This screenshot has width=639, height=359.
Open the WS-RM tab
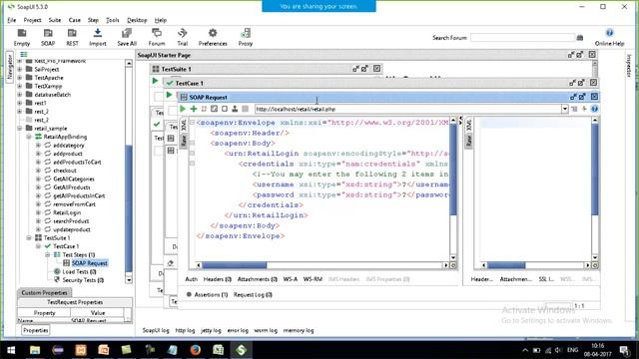click(x=313, y=279)
